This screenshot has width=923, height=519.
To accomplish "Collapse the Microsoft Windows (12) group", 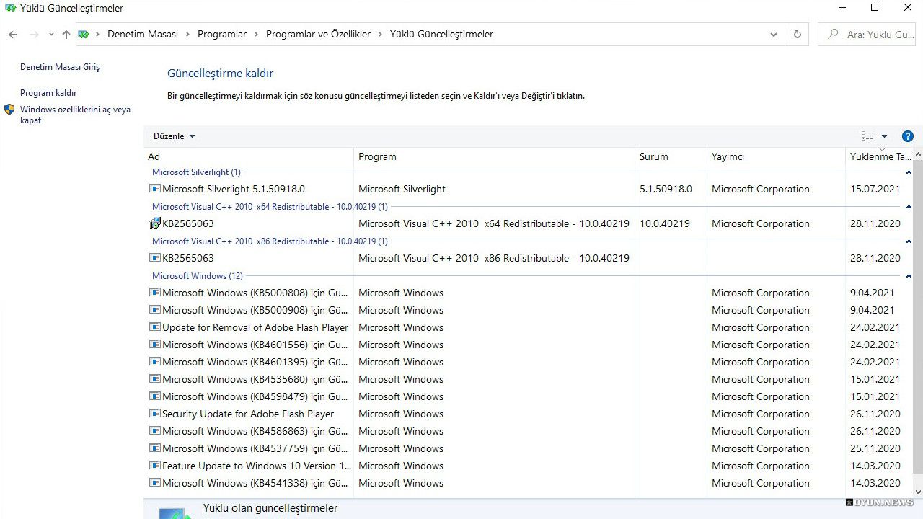I will (909, 276).
